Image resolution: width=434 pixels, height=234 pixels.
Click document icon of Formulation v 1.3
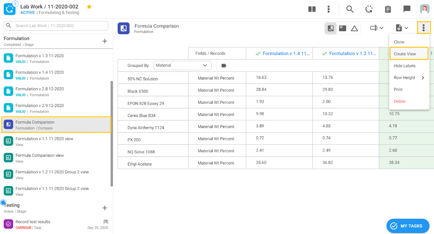[x=8, y=58]
